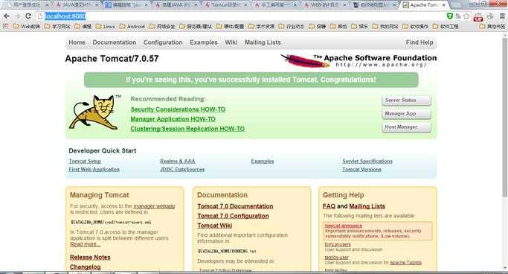Open the bookmarks folder at far right
The width and height of the screenshot is (508, 274).
(492, 26)
